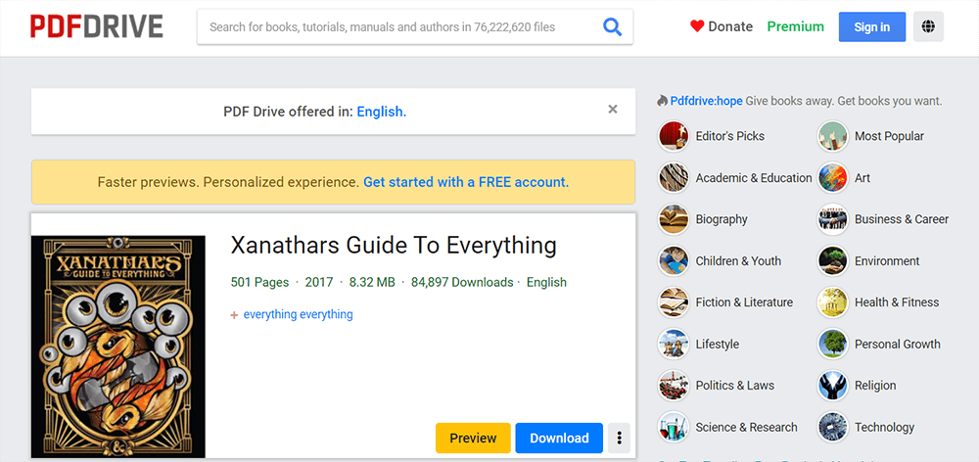979x462 pixels.
Task: Choose the Technology category icon
Action: pos(832,427)
